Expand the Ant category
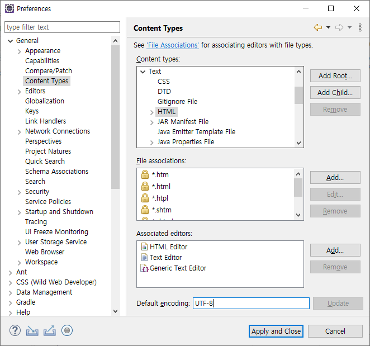 click(x=10, y=273)
